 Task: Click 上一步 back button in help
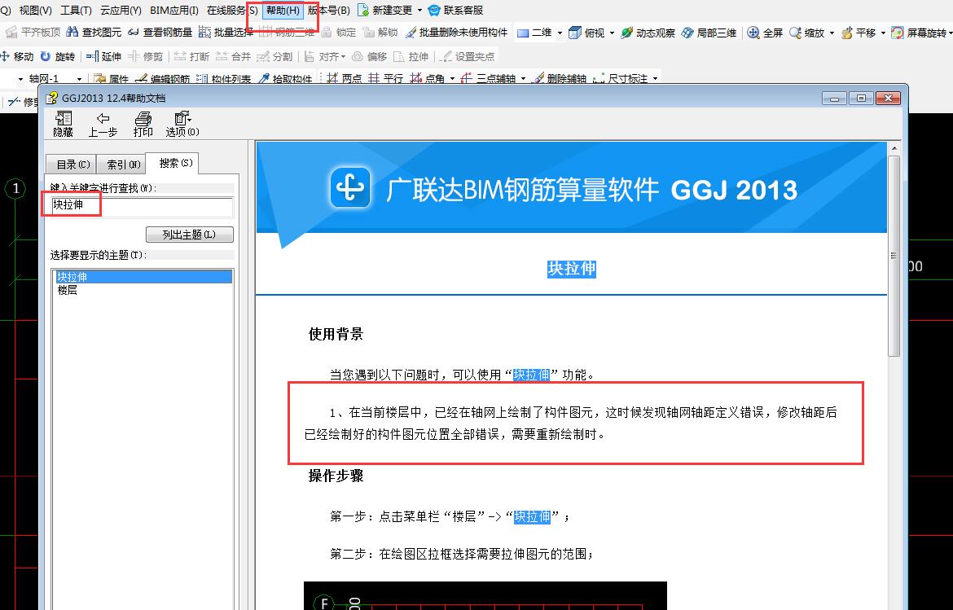[x=103, y=124]
